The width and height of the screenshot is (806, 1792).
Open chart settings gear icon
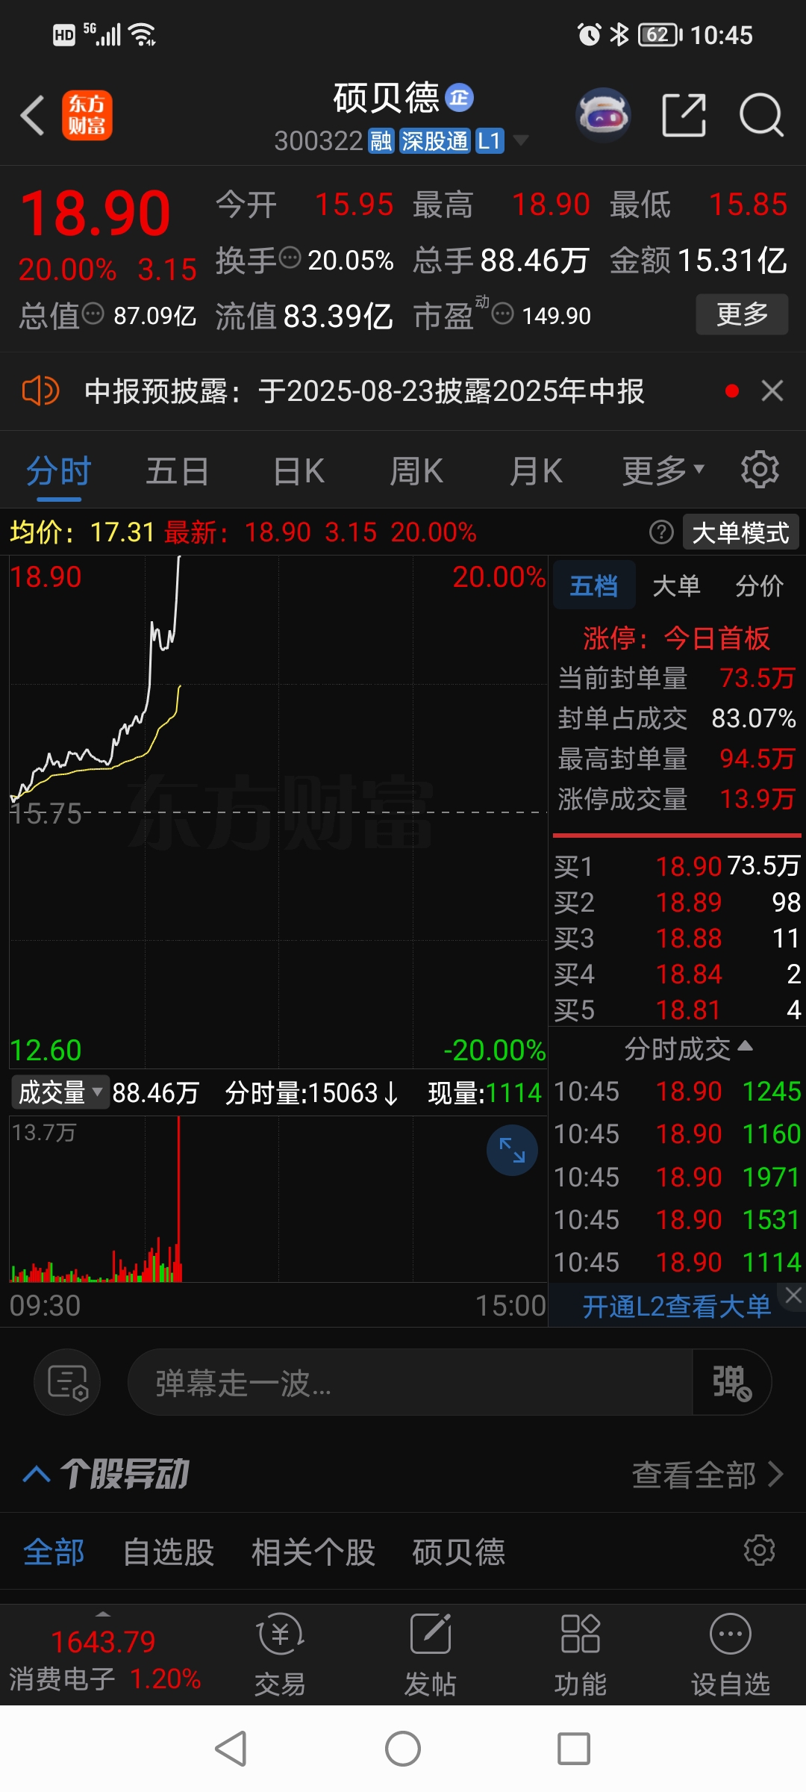[760, 470]
